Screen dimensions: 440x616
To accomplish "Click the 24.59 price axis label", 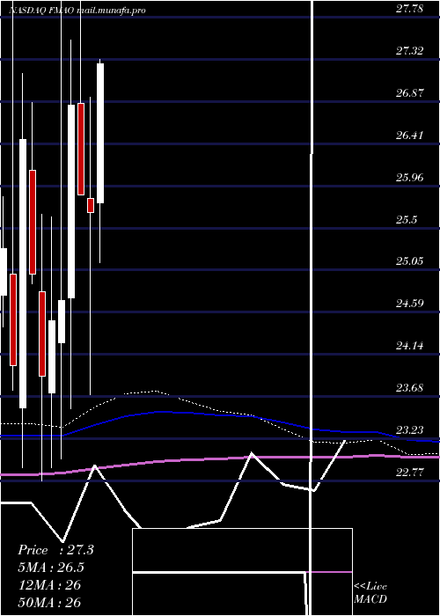I will 410,304.
